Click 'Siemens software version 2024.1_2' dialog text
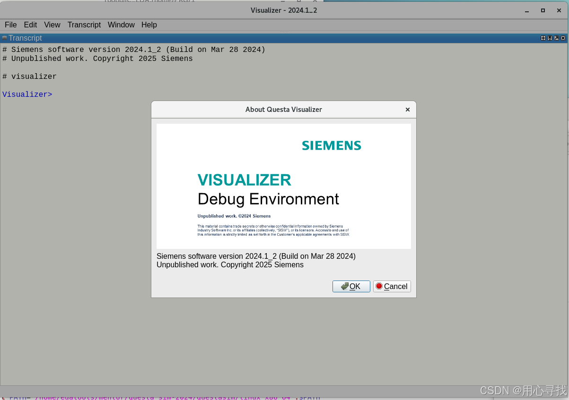This screenshot has height=400, width=569. click(256, 256)
